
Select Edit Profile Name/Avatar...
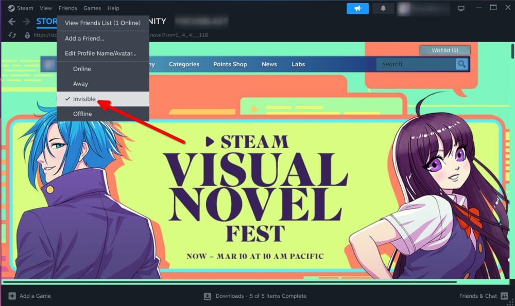tap(103, 53)
